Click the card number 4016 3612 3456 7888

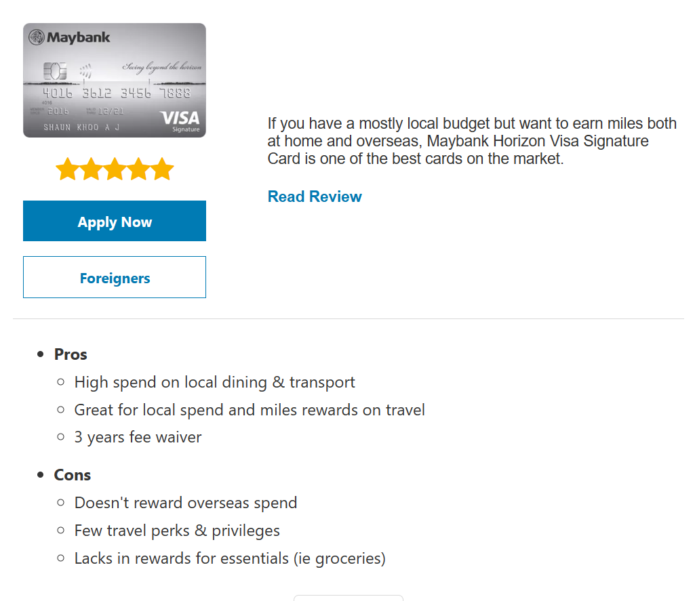117,94
